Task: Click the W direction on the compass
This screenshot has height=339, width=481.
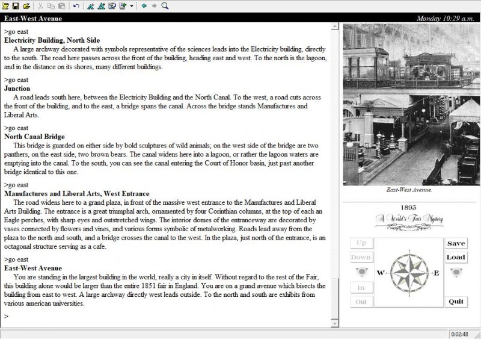Action: pos(381,273)
